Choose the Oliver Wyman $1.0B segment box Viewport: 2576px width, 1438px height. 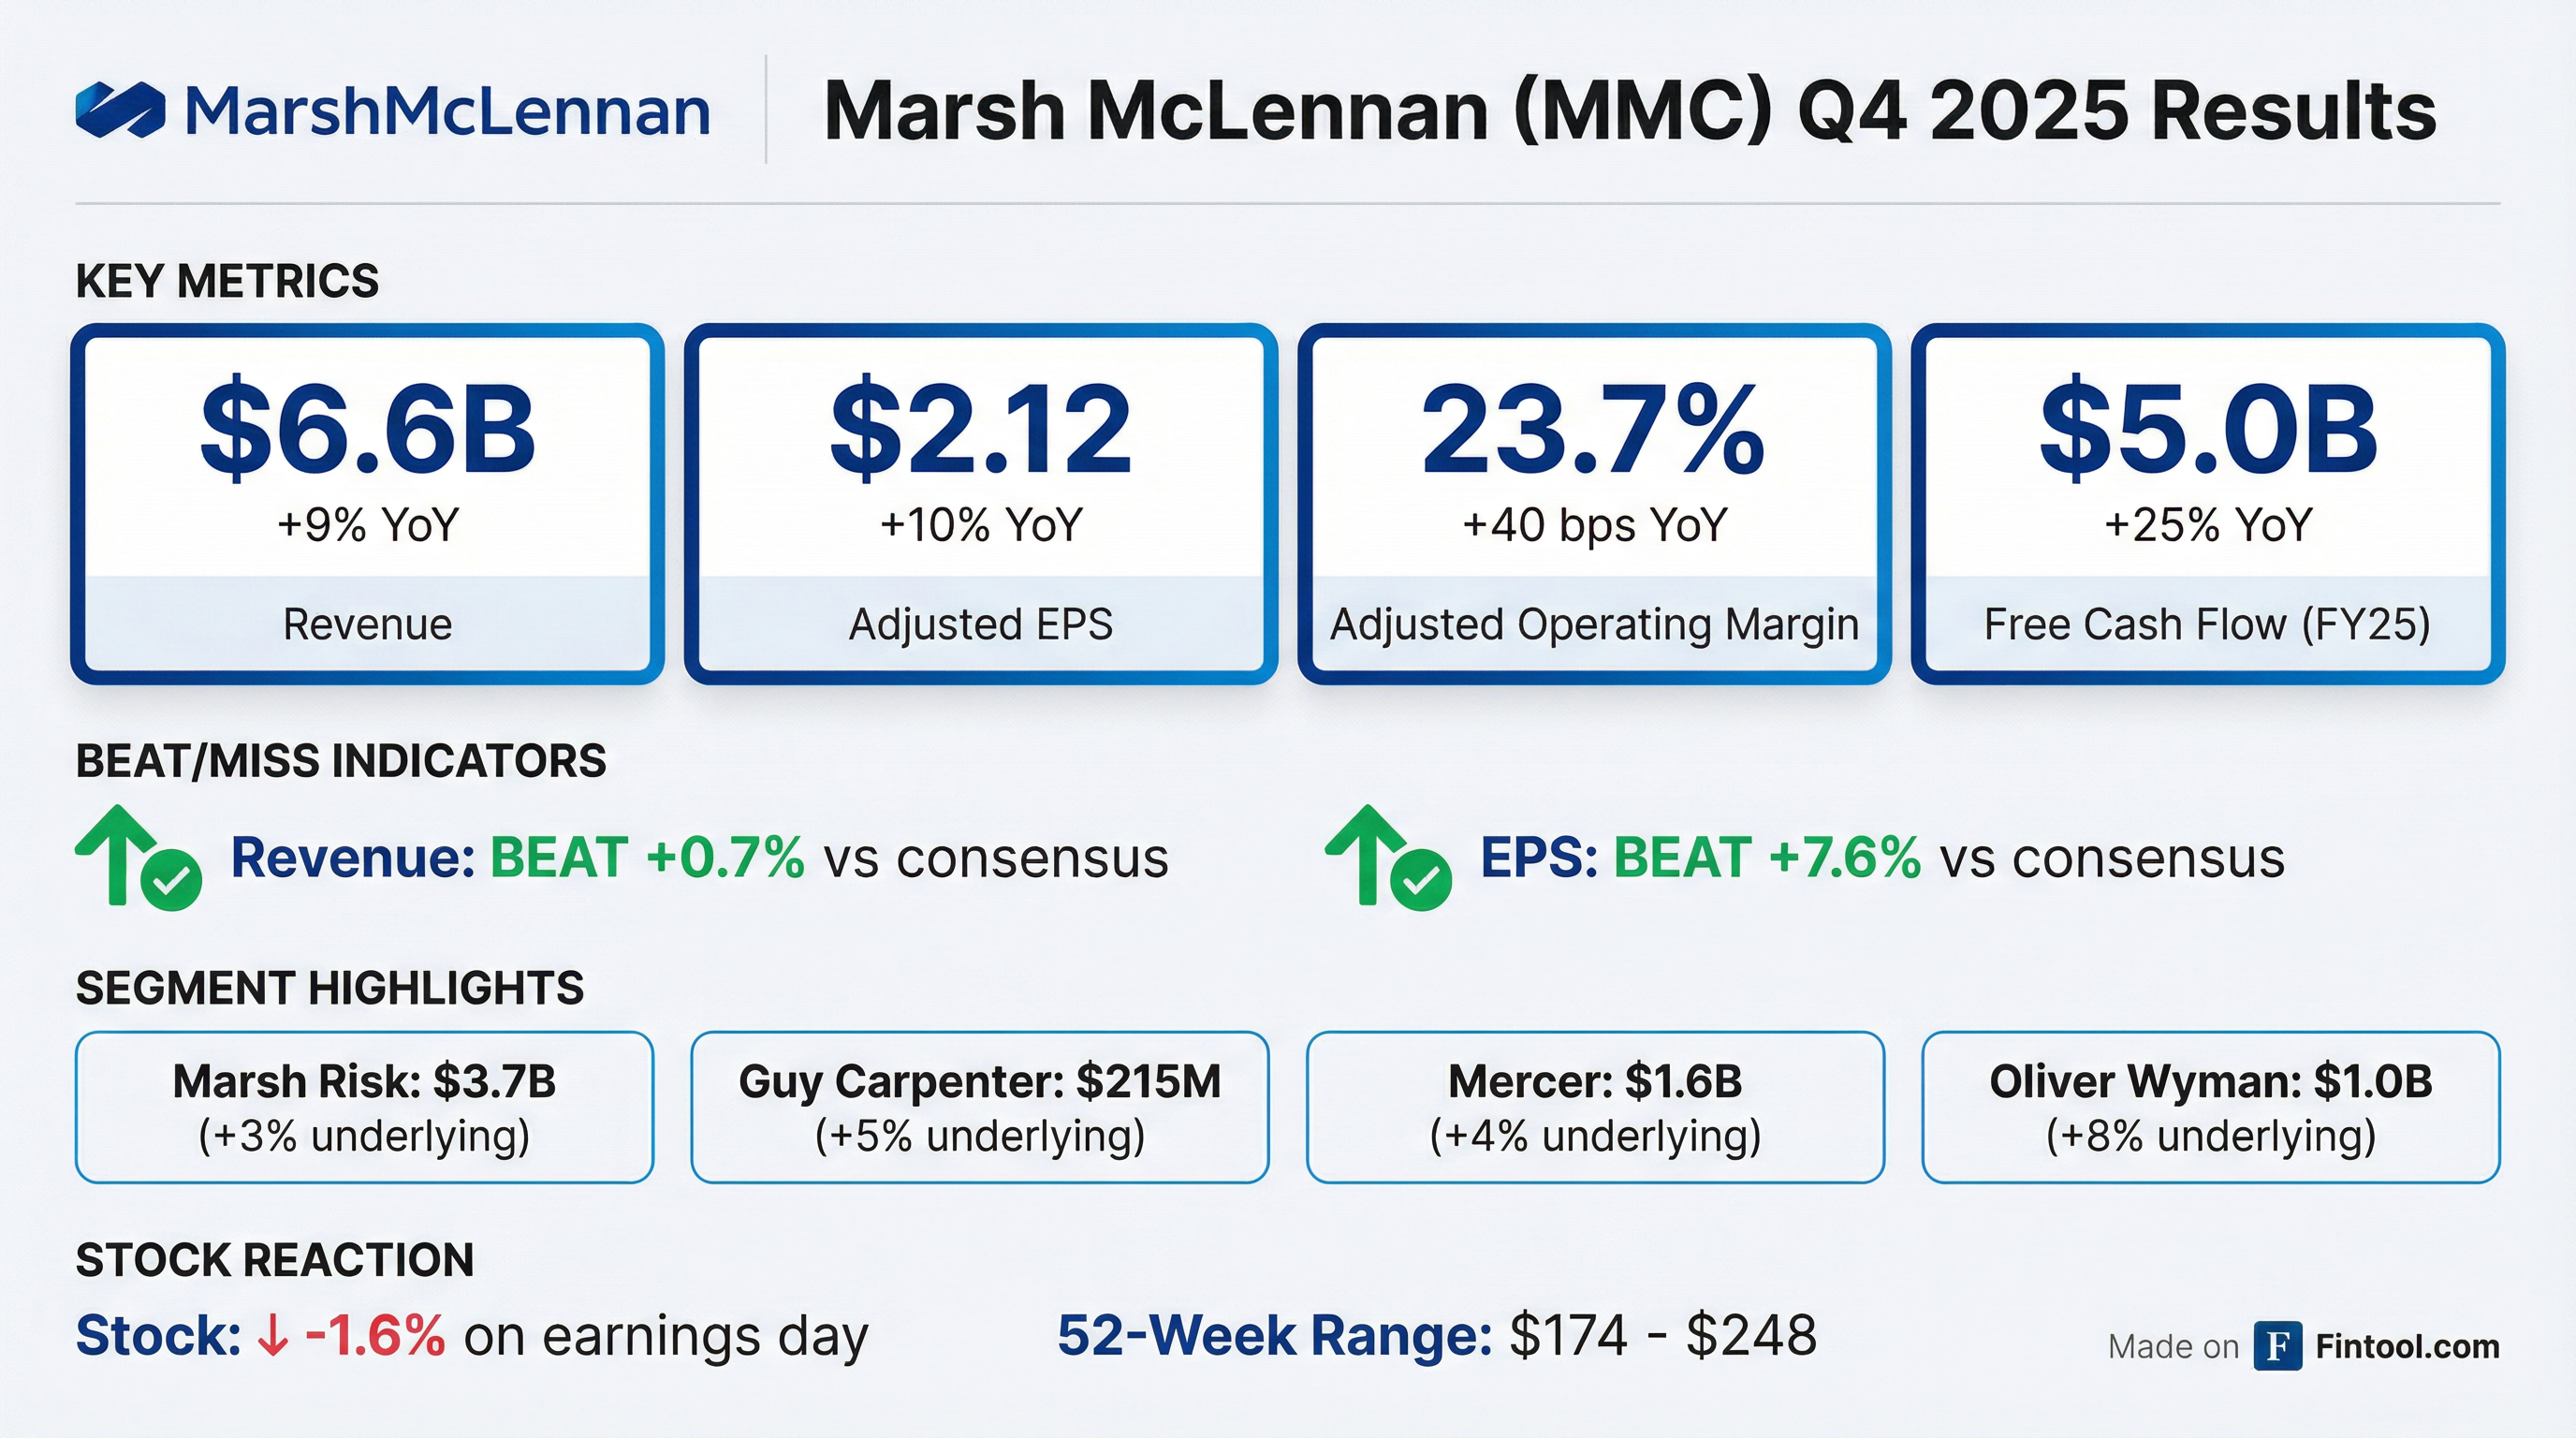coord(2210,1107)
